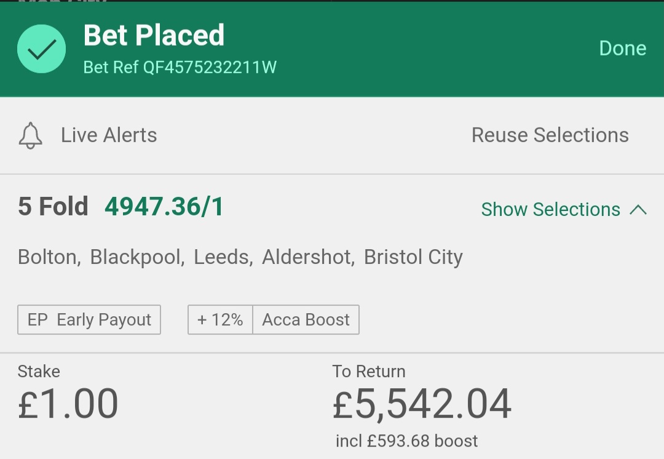Tap the 4947.36/1 odds value

164,207
